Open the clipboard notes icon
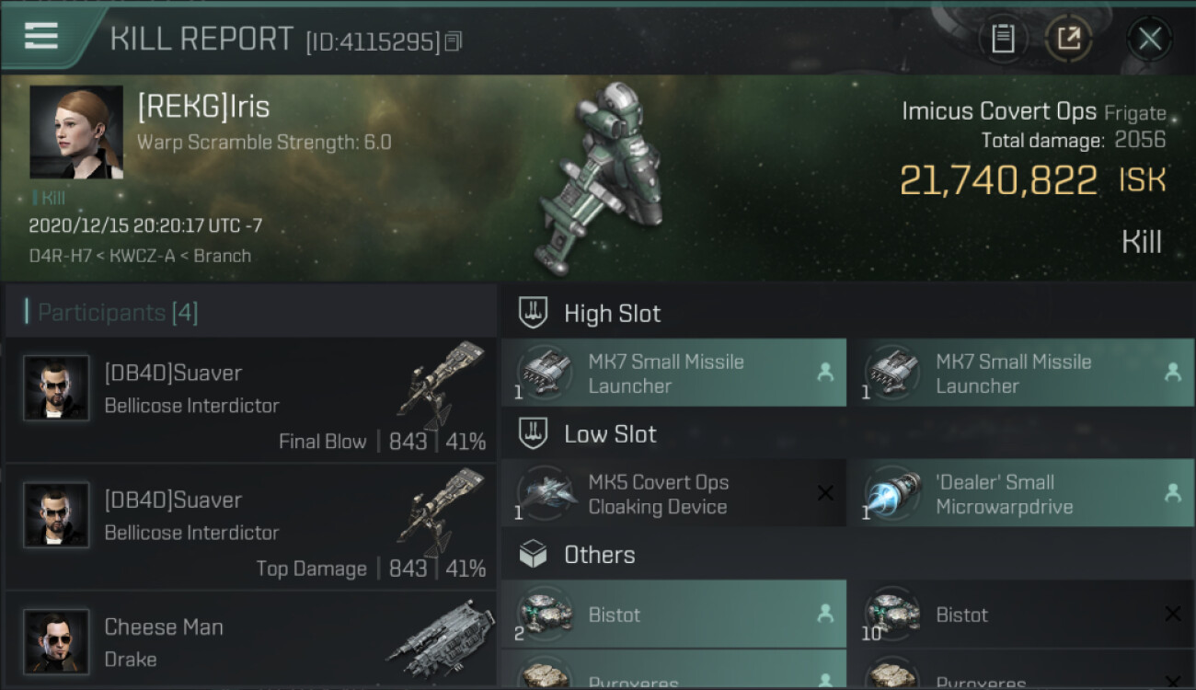Screen dimensions: 1196x690 [x=1003, y=39]
